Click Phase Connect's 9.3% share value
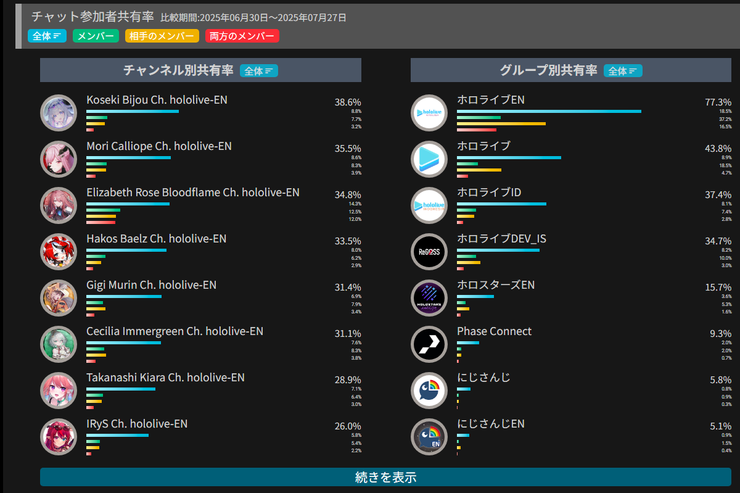The image size is (740, 493). click(x=721, y=334)
